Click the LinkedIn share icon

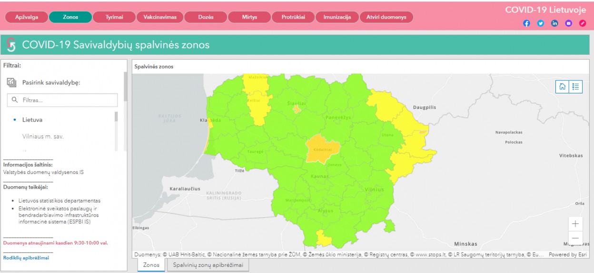[554, 23]
